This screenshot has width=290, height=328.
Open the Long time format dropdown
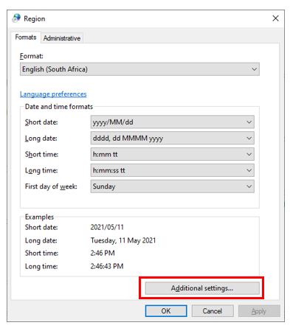[x=172, y=170]
